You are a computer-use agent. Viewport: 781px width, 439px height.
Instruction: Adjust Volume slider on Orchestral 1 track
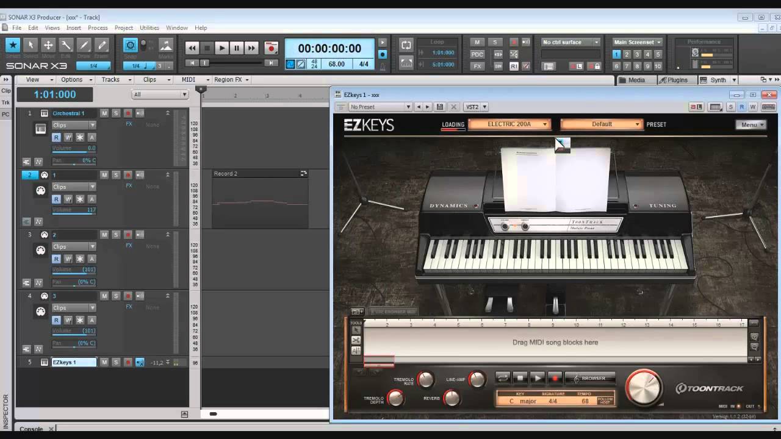pyautogui.click(x=74, y=148)
